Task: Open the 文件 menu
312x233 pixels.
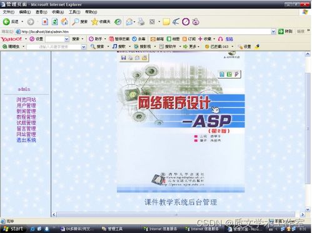Action: point(9,12)
